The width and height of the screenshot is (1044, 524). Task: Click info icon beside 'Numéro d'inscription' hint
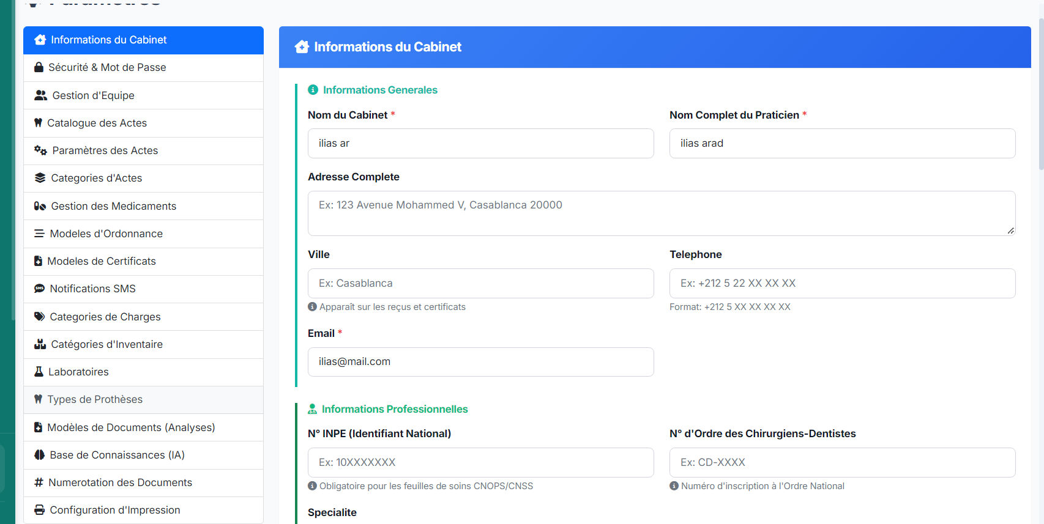coord(674,486)
